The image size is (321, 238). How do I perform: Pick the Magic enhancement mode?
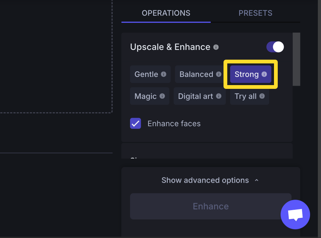(x=150, y=96)
